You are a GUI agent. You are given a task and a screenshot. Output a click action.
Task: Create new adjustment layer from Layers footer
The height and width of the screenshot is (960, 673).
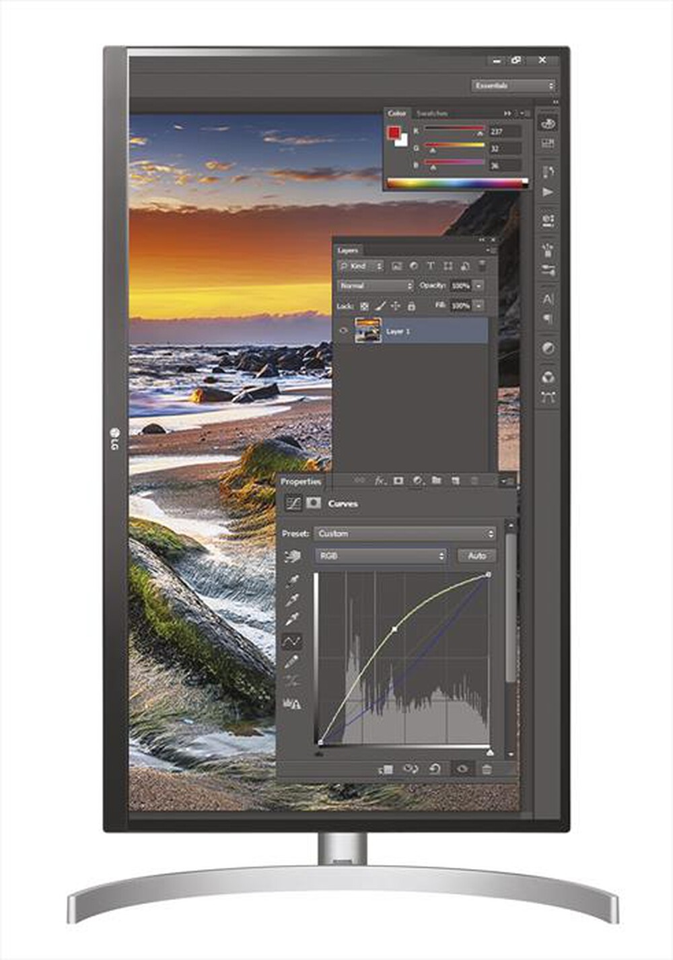pyautogui.click(x=417, y=481)
